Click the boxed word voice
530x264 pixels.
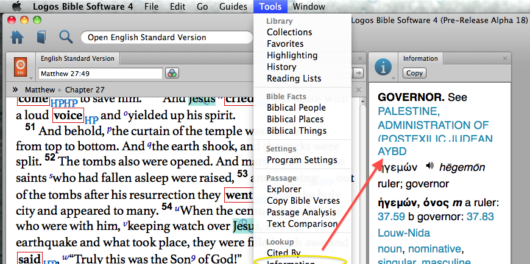click(x=68, y=116)
